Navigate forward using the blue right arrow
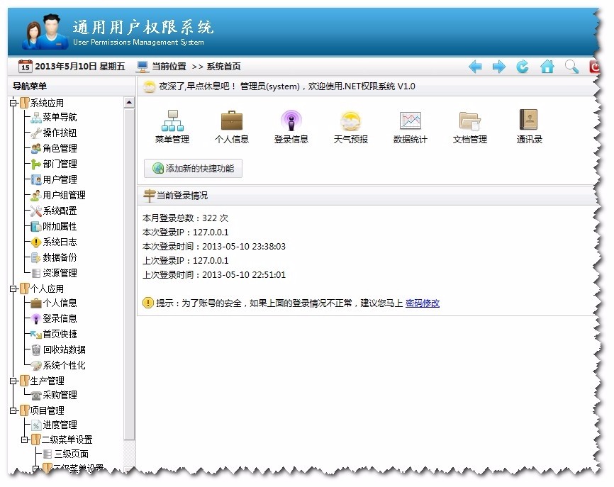The height and width of the screenshot is (487, 614). [499, 66]
